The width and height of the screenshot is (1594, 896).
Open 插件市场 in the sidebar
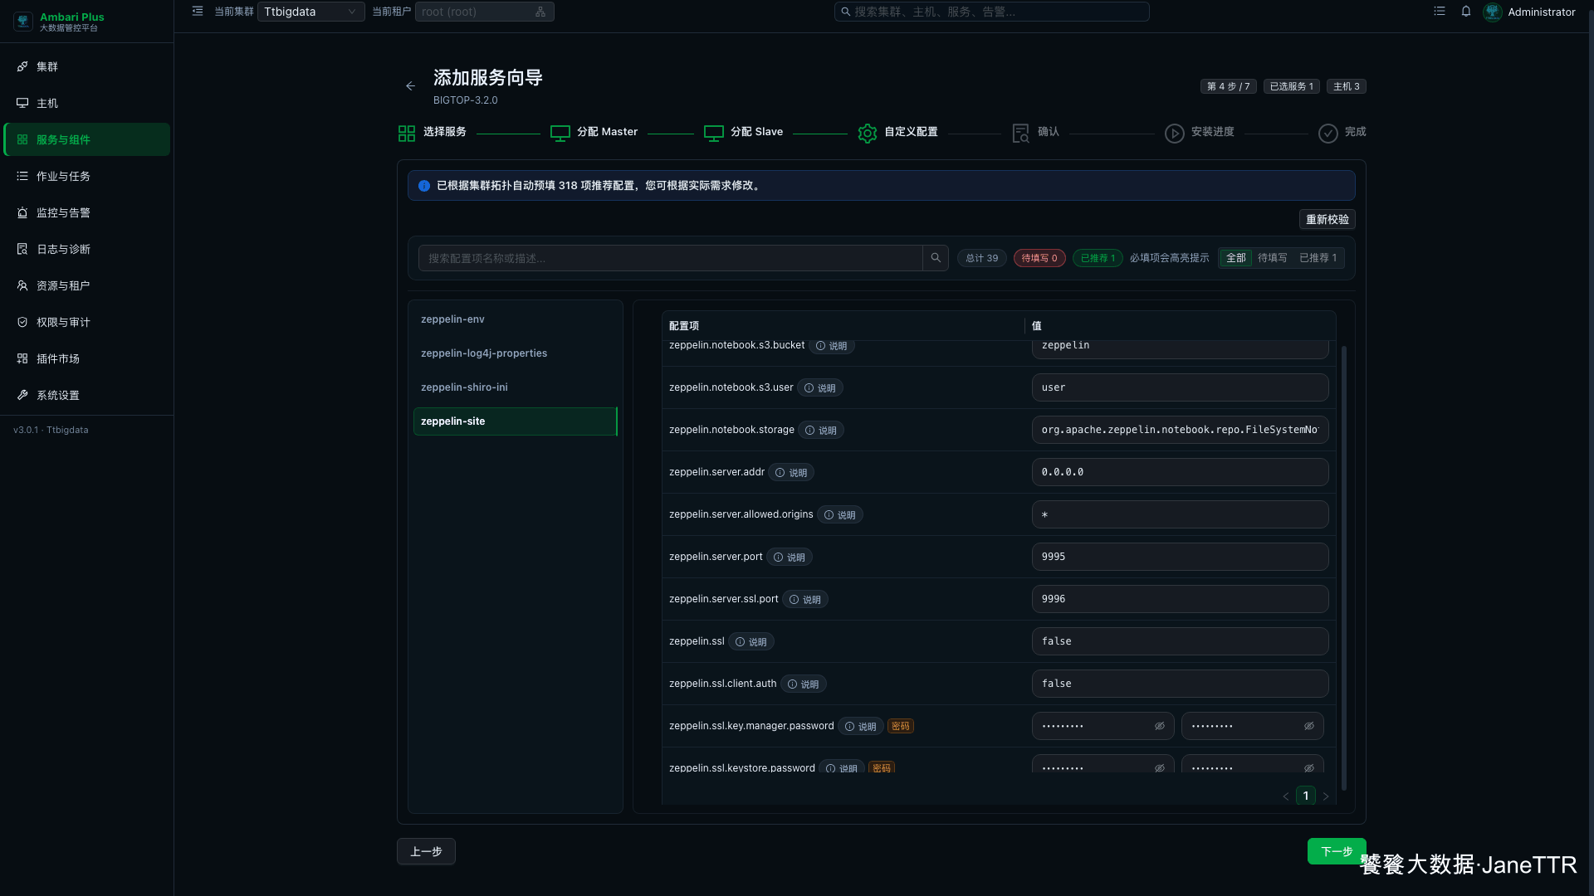tap(86, 358)
